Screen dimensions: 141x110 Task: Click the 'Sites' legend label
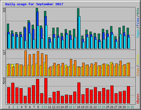[x=138, y=72]
